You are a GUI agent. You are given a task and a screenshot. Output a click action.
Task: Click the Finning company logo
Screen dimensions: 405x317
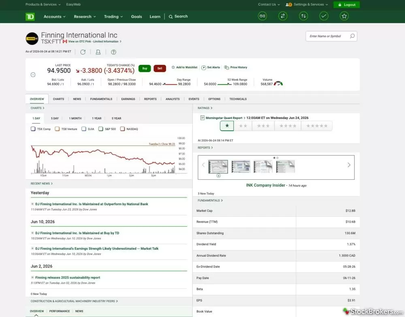pyautogui.click(x=32, y=38)
